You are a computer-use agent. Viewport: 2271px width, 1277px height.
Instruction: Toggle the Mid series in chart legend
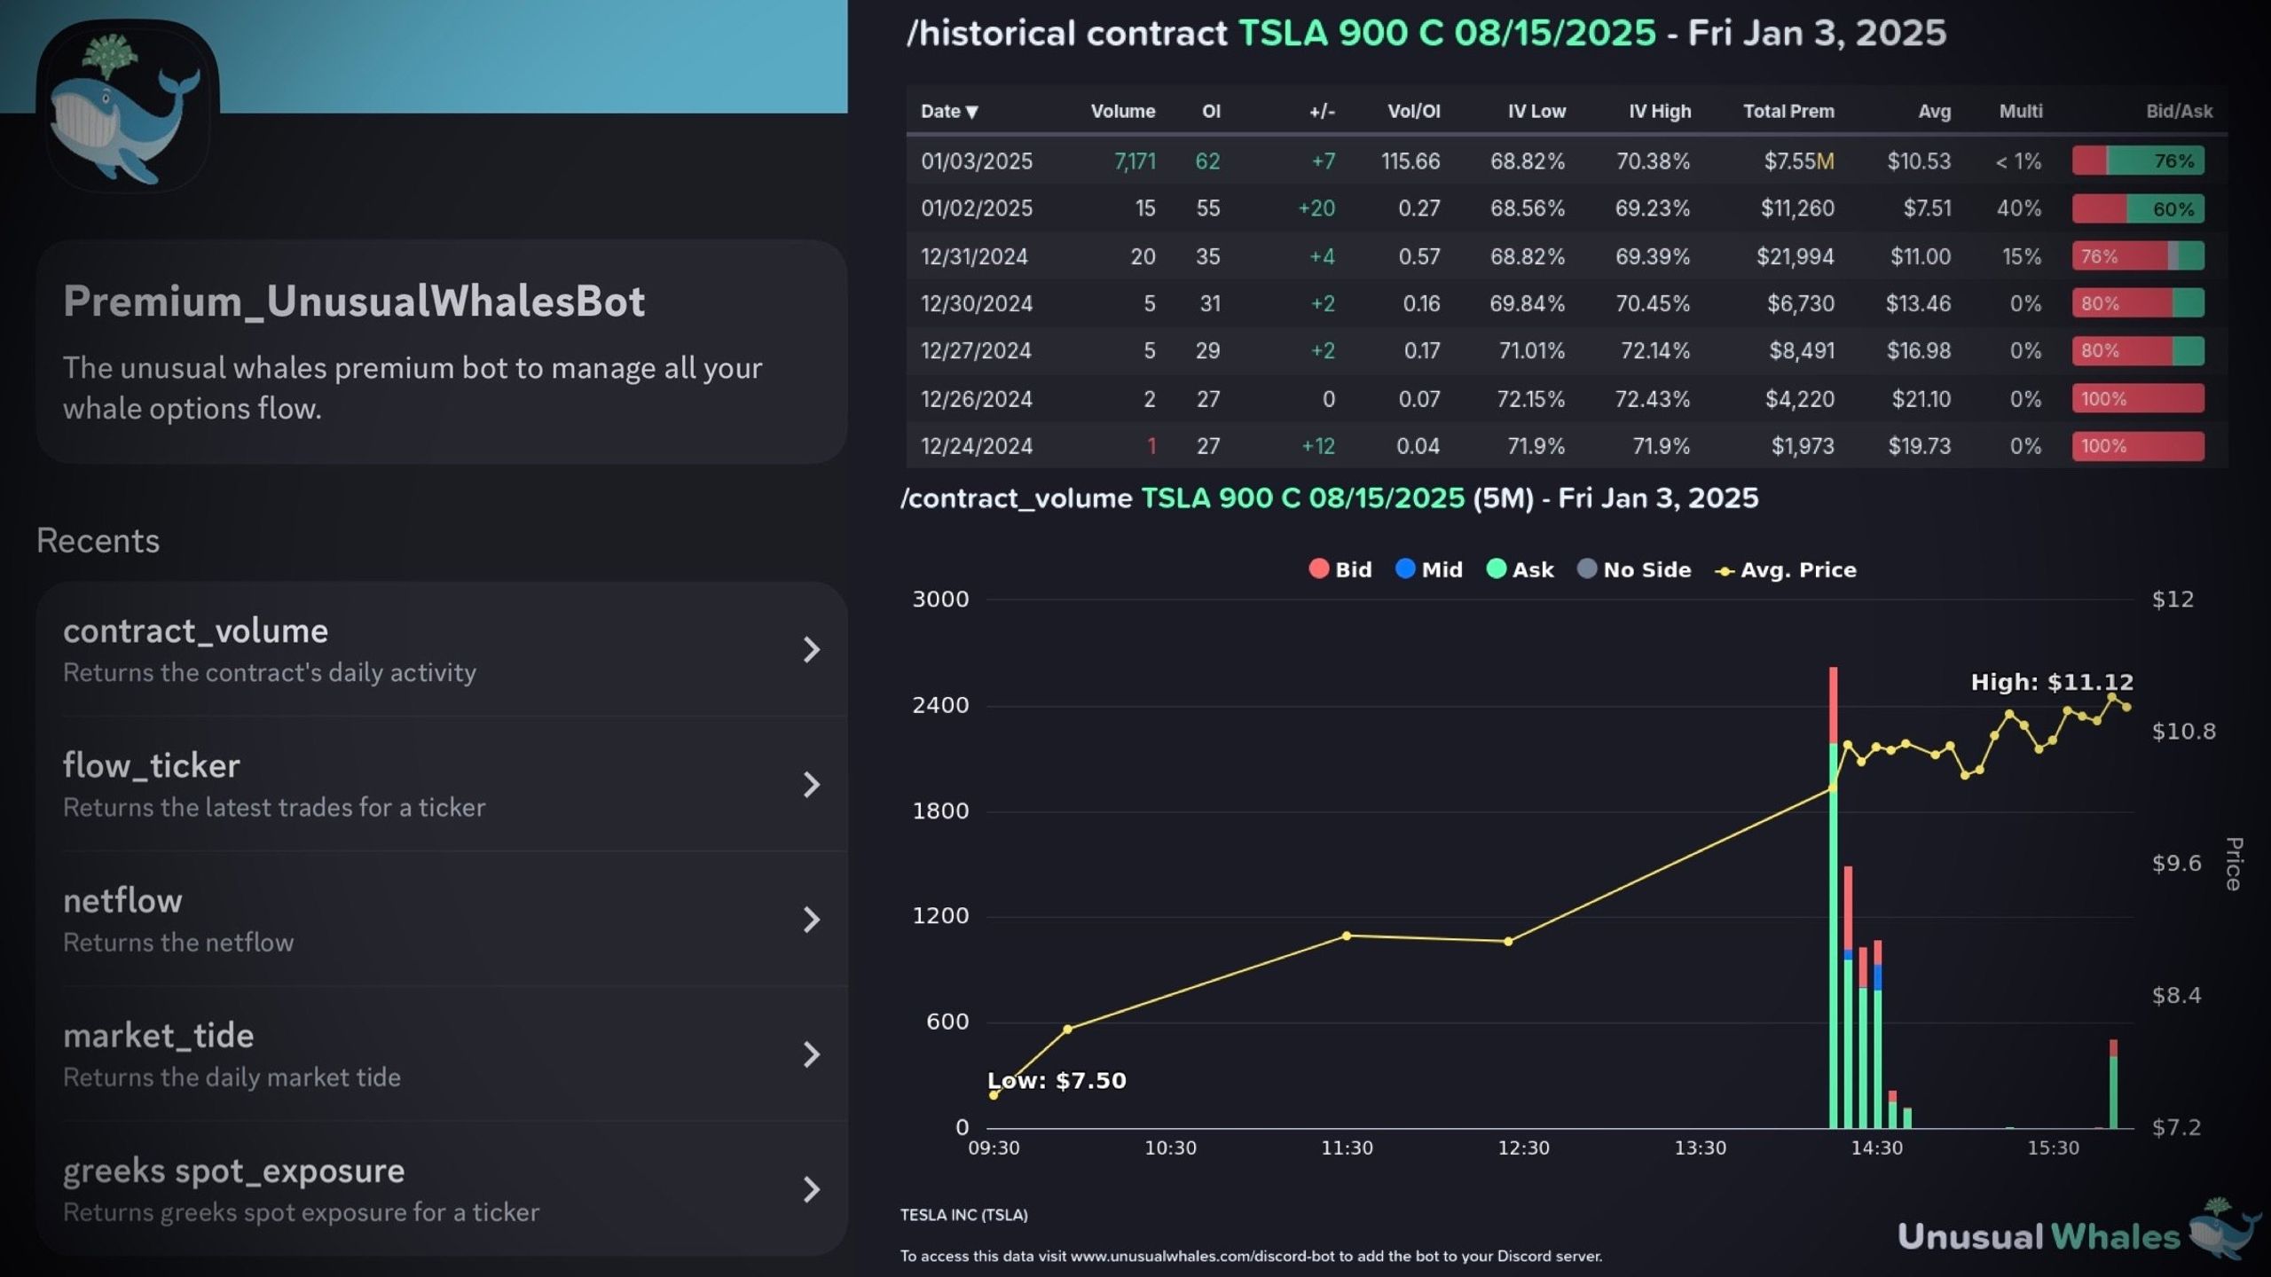(1429, 569)
